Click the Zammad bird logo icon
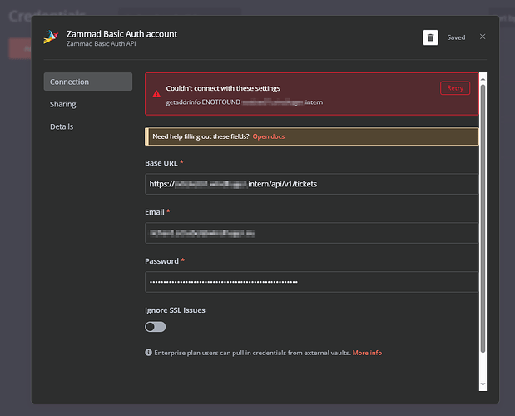The image size is (515, 416). (51, 37)
